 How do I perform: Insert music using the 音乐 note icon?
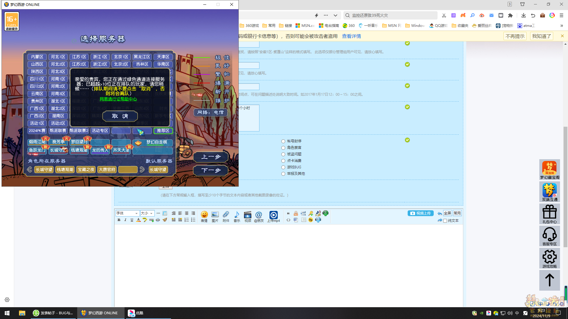pyautogui.click(x=237, y=217)
